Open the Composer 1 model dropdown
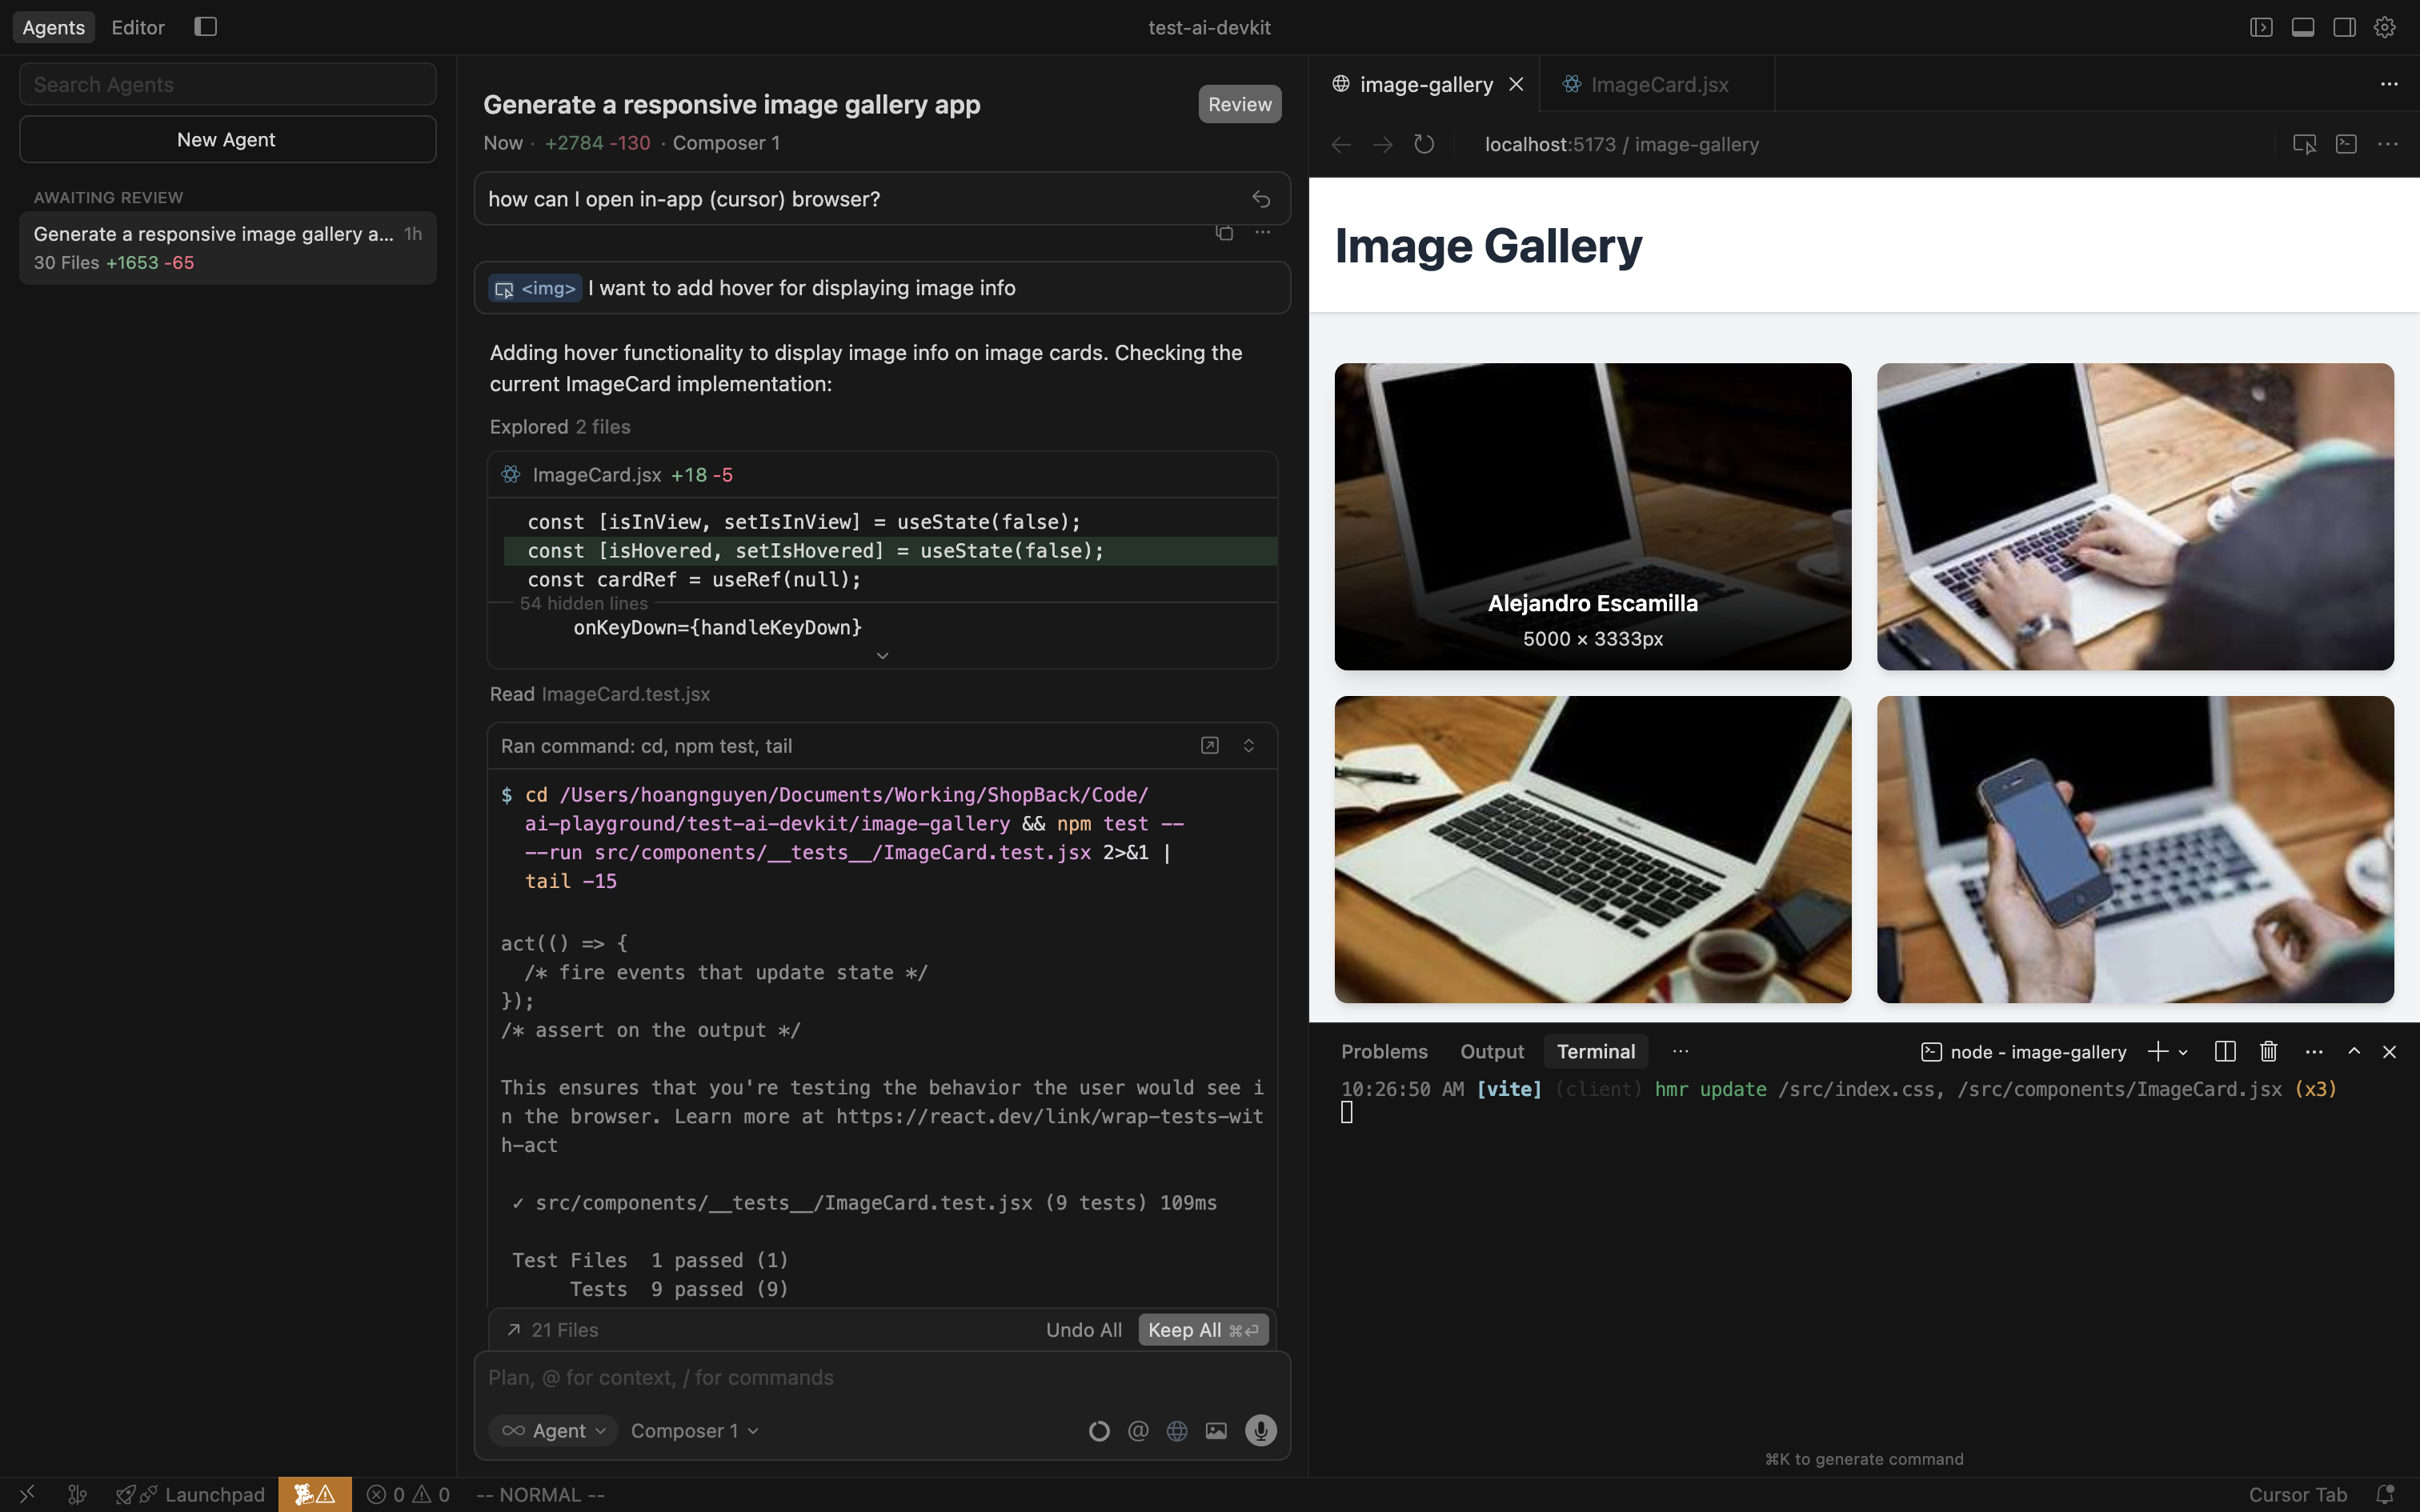This screenshot has width=2420, height=1512. 694,1430
